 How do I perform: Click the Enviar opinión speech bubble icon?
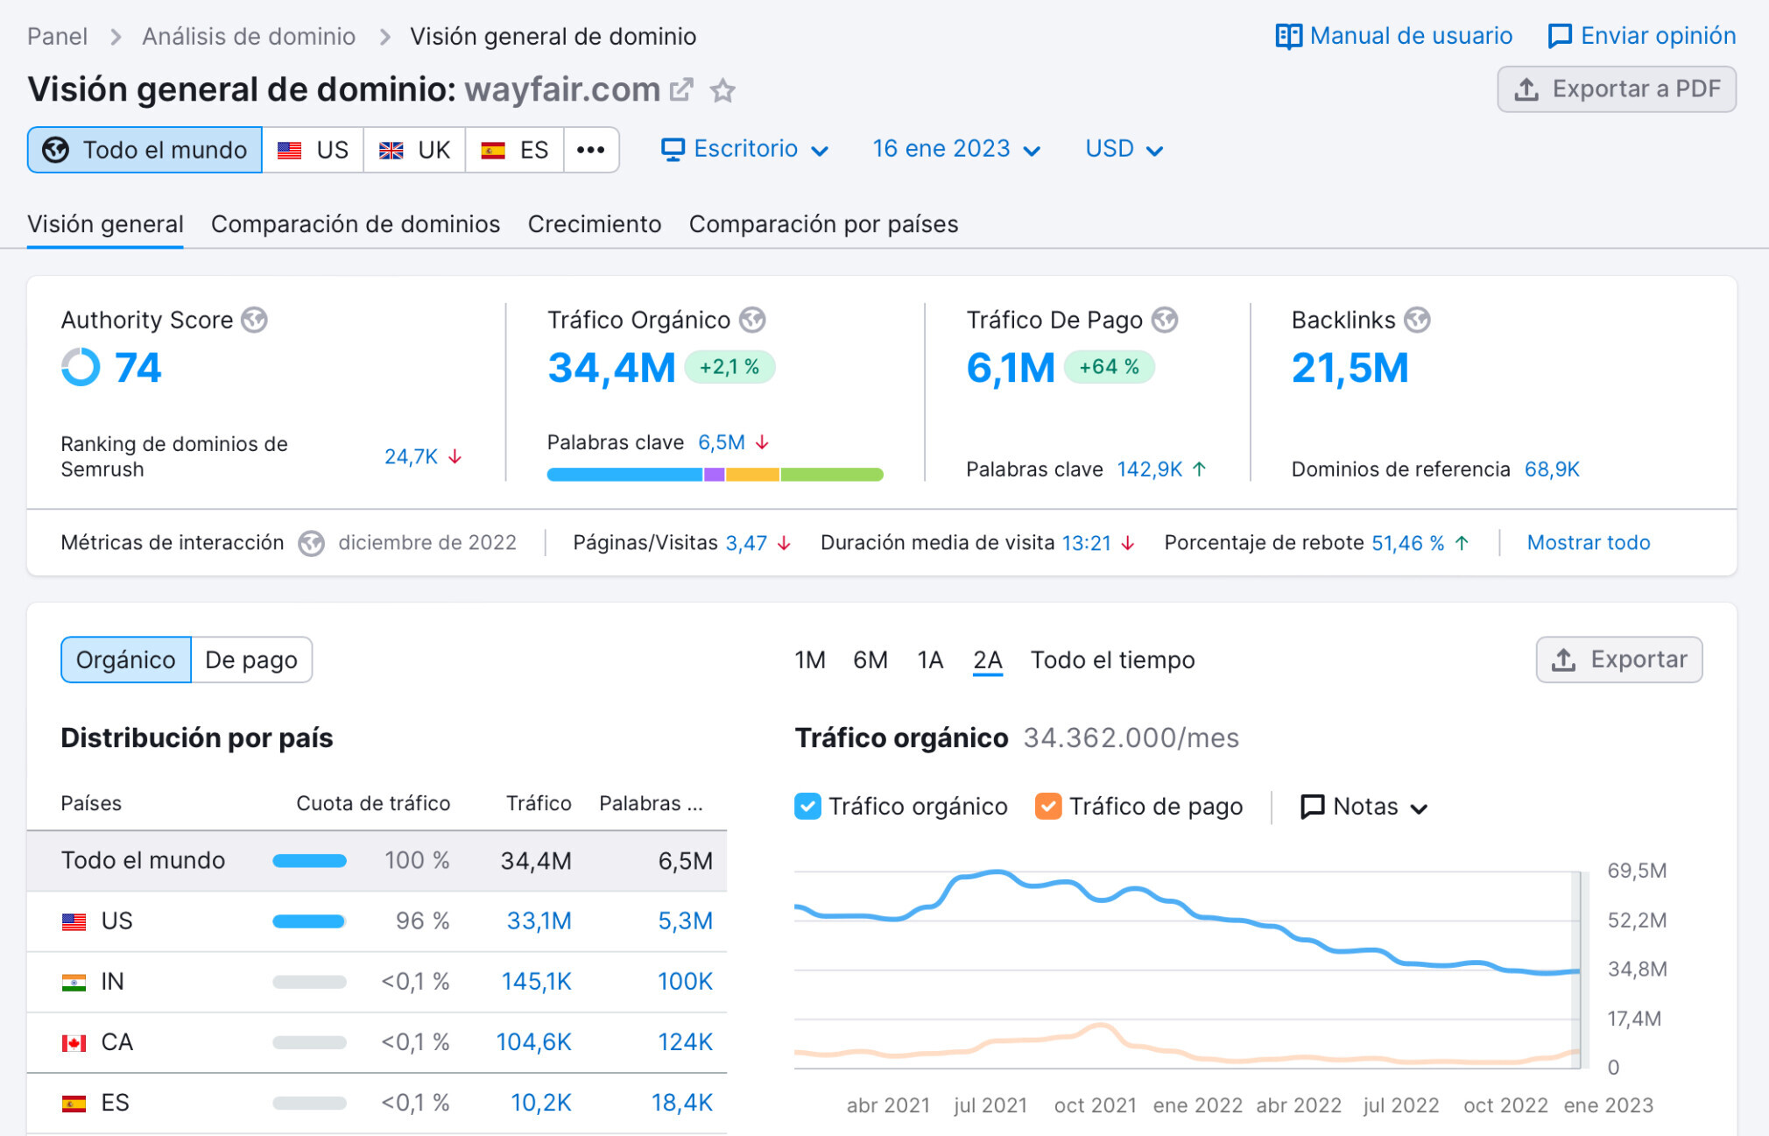coord(1560,37)
